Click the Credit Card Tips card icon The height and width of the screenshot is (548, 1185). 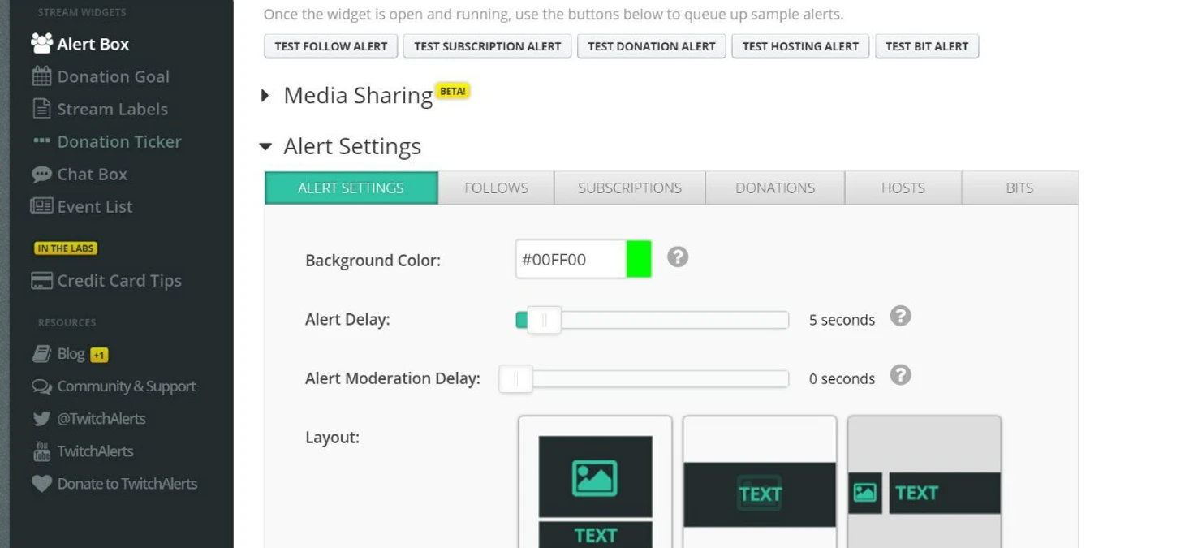click(x=41, y=281)
